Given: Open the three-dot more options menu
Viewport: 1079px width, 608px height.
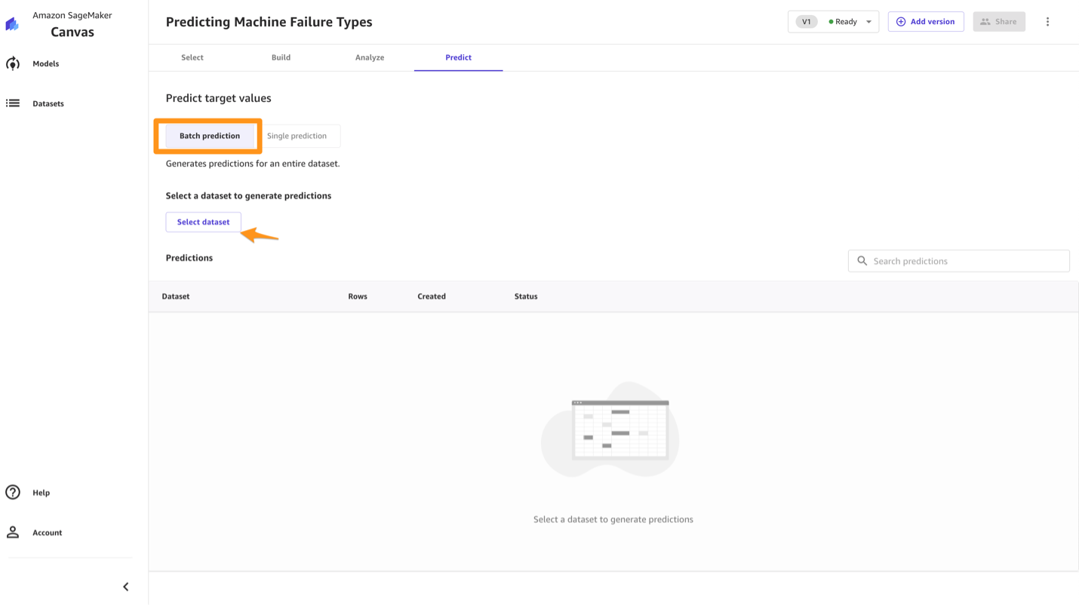Looking at the screenshot, I should tap(1047, 22).
